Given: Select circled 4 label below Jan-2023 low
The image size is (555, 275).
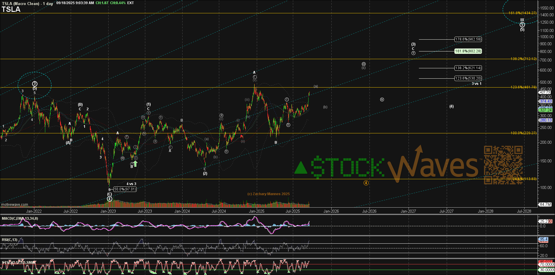Looking at the screenshot, I should (x=109, y=199).
